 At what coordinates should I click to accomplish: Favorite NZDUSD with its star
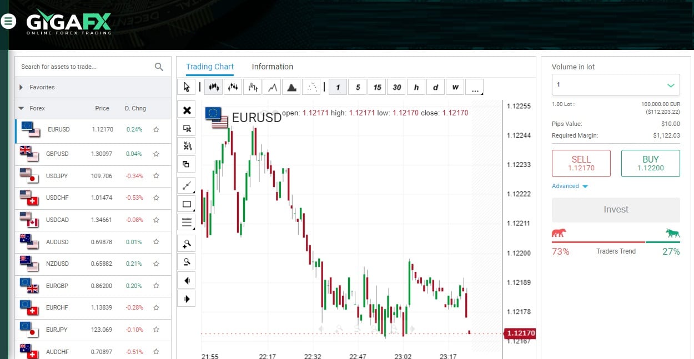coord(156,264)
